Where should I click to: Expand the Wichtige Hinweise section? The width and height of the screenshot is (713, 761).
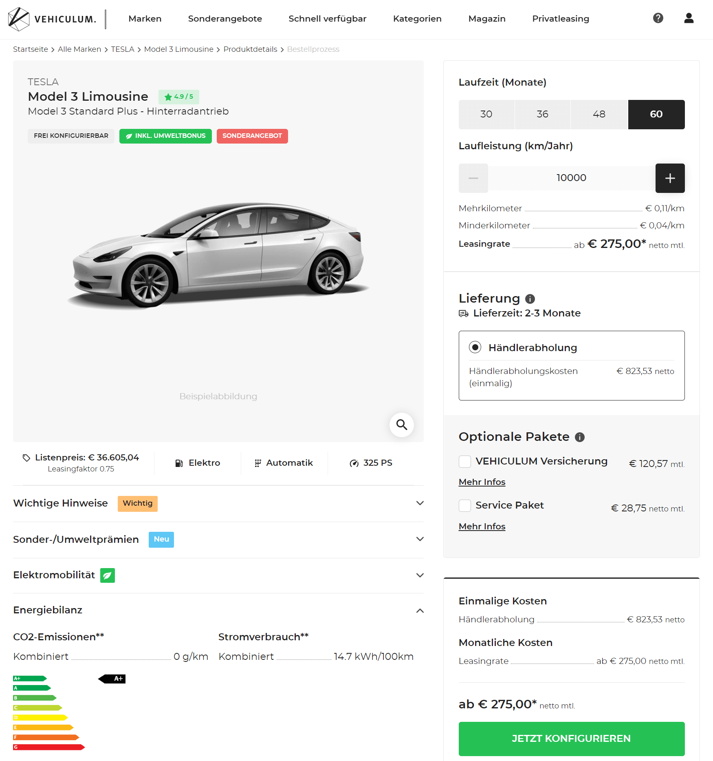coord(218,503)
